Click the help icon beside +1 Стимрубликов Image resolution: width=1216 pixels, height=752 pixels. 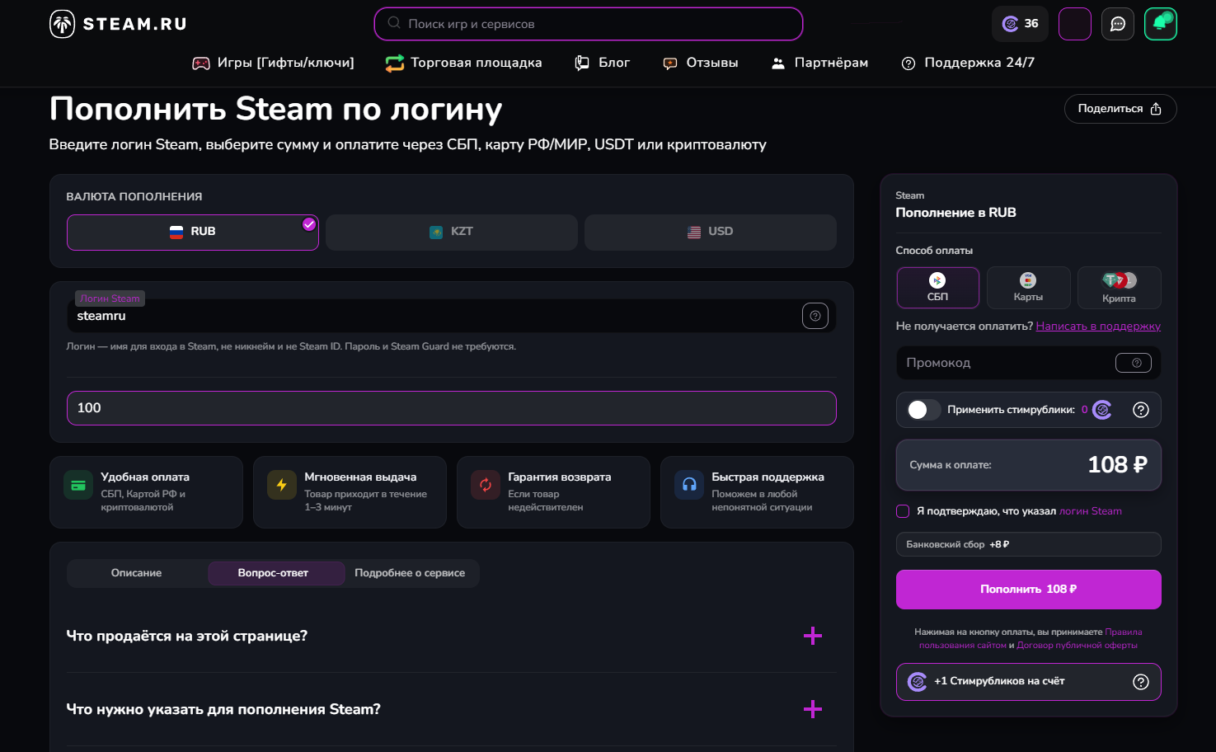(1141, 682)
